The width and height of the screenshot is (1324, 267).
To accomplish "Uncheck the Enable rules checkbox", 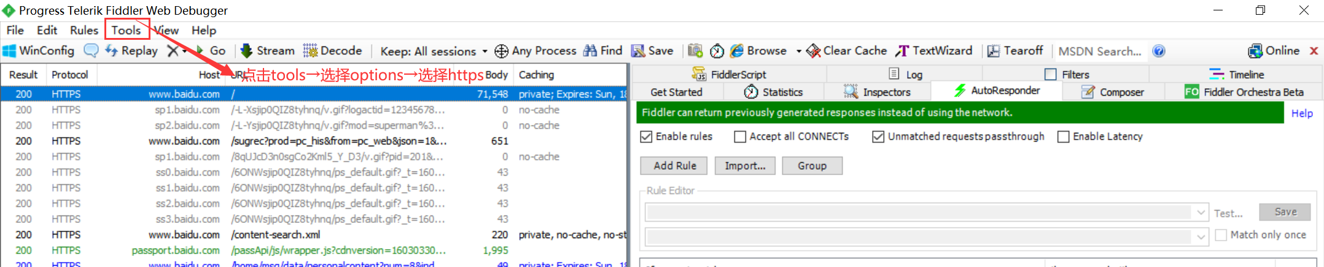I will (646, 137).
